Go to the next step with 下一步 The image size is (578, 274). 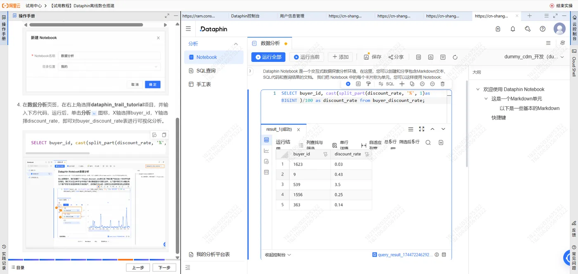click(x=164, y=267)
